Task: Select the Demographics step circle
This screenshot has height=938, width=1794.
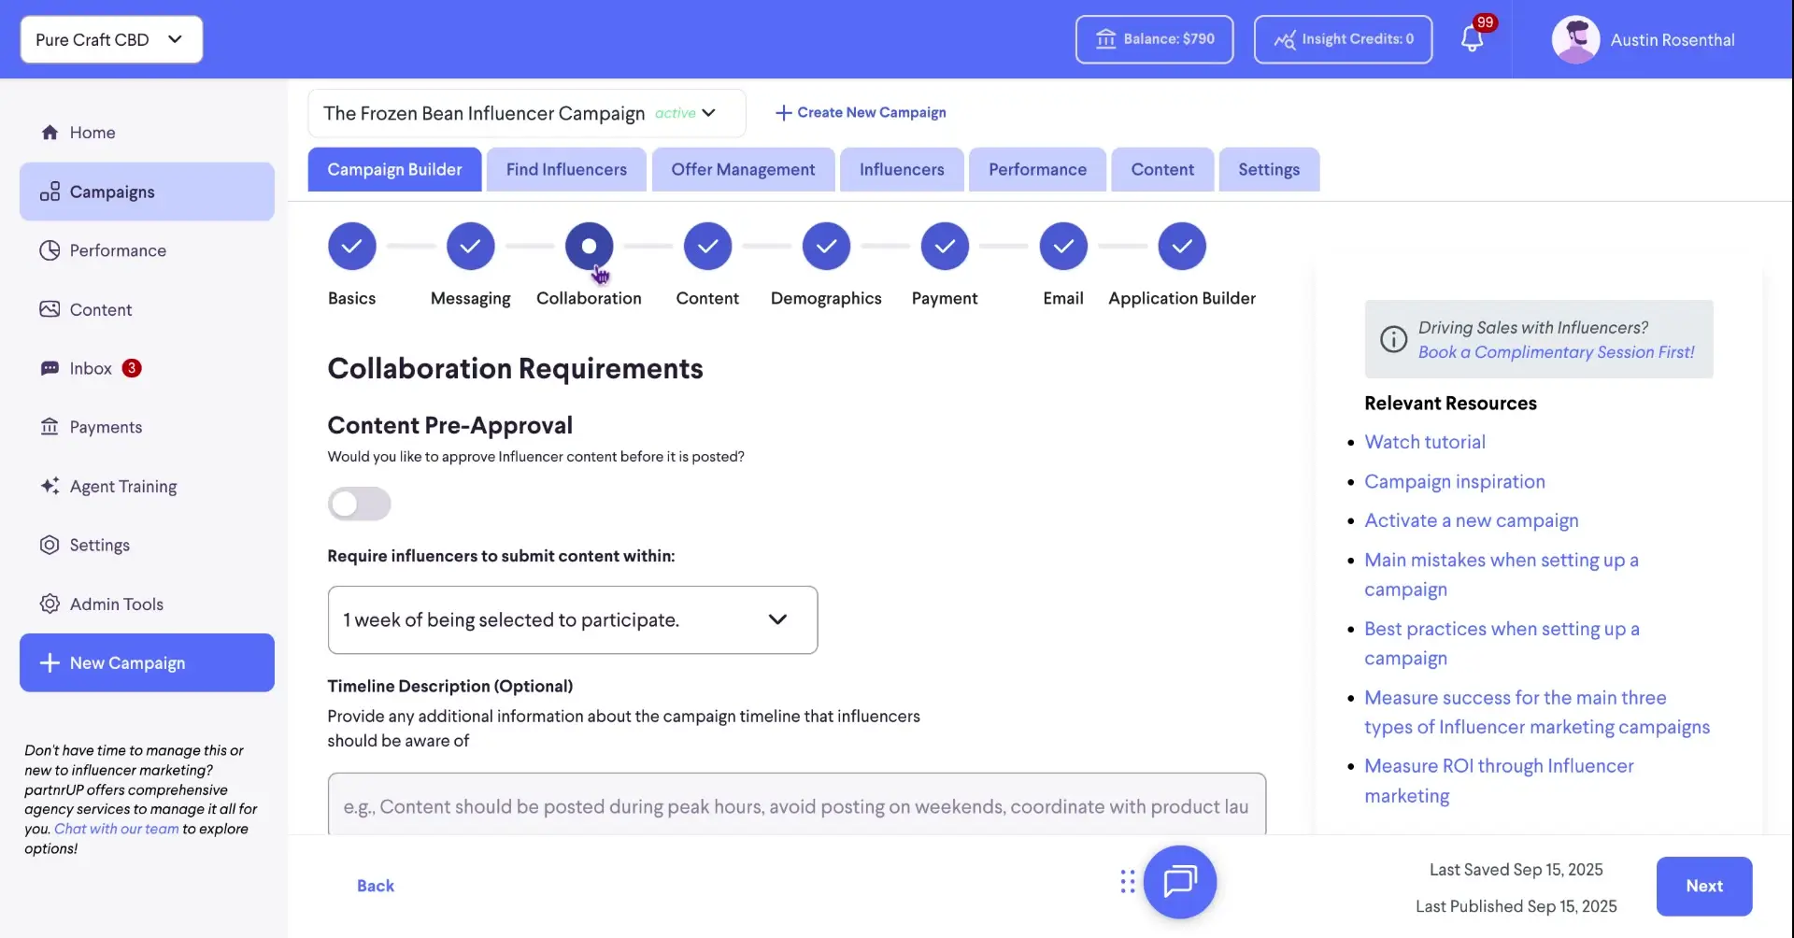Action: 826,246
